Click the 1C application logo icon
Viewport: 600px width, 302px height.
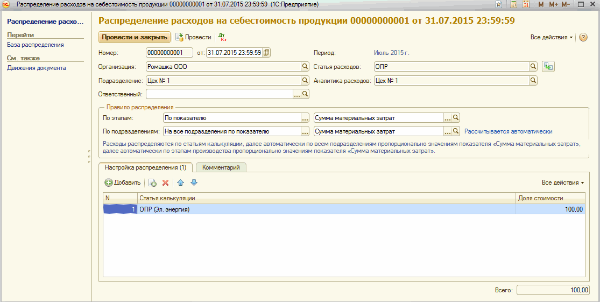[6, 4]
